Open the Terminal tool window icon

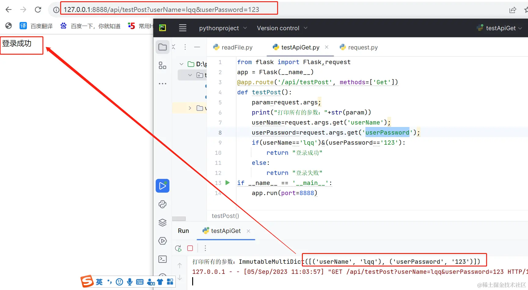[163, 259]
